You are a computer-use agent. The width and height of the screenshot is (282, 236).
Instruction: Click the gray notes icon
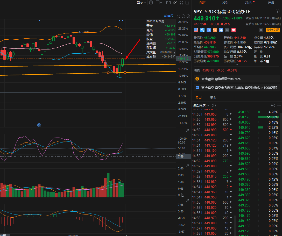pyautogui.click(x=227, y=30)
